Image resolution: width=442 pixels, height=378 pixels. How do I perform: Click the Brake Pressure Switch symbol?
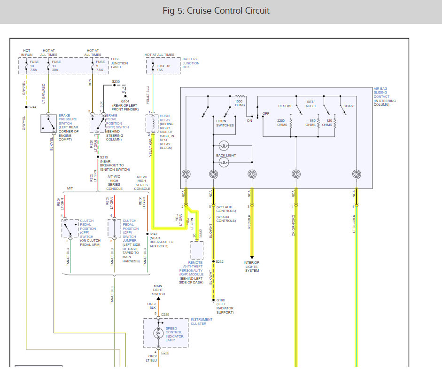click(48, 124)
